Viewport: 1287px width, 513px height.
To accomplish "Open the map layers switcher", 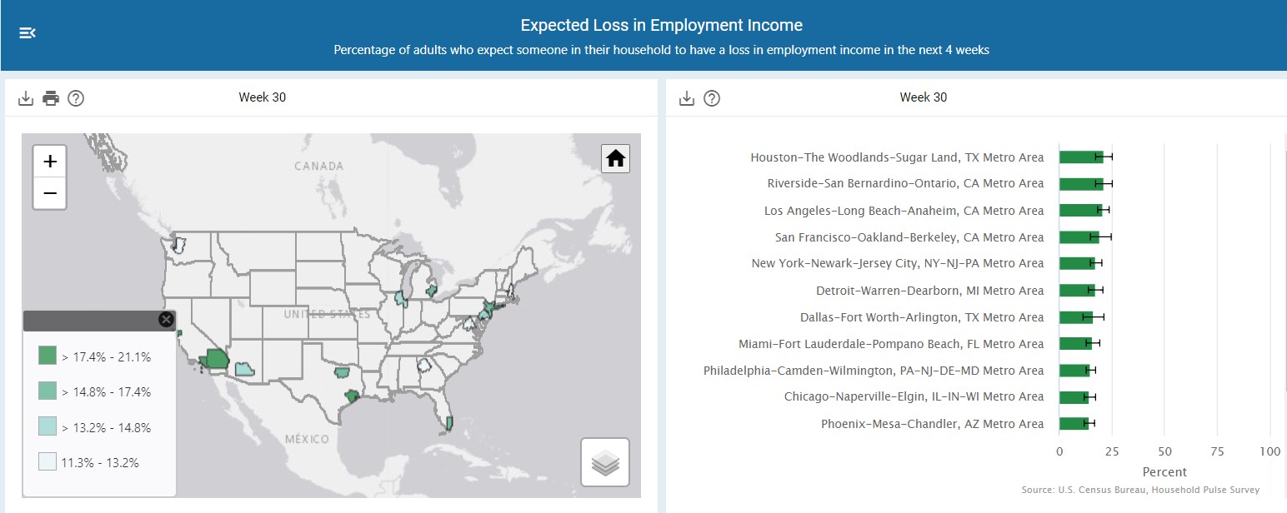I will (605, 462).
